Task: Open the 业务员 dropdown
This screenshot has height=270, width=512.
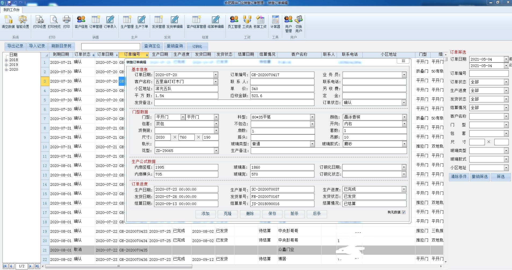Action: pos(404,75)
